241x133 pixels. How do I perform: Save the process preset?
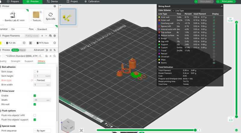pyautogui.click(x=46, y=56)
